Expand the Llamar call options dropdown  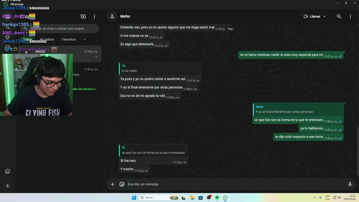coord(325,16)
